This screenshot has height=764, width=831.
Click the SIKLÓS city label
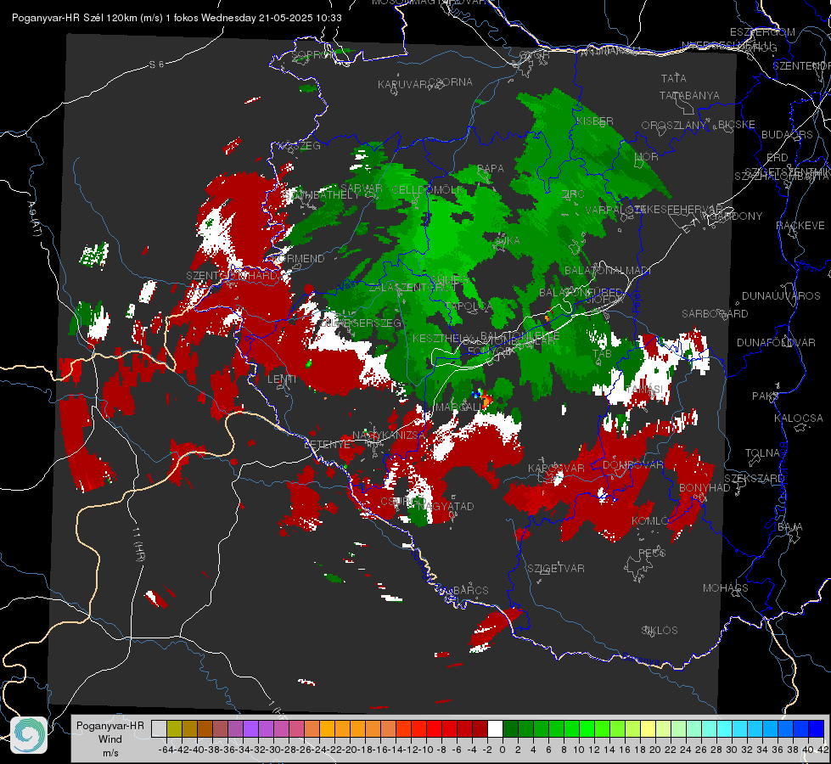[x=660, y=631]
